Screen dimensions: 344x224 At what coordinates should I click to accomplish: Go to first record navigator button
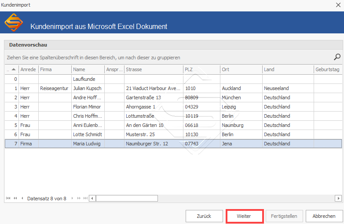(x=8, y=199)
